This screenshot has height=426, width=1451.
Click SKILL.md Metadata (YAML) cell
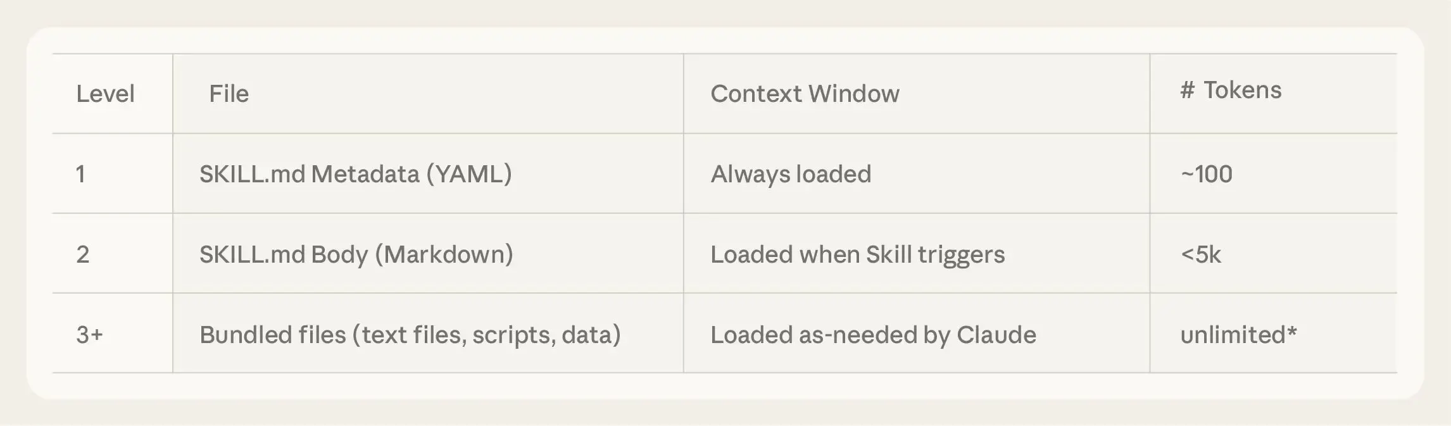tap(355, 174)
